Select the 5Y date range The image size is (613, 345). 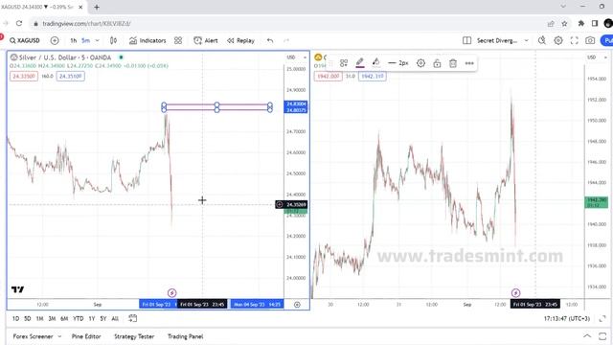click(x=103, y=319)
